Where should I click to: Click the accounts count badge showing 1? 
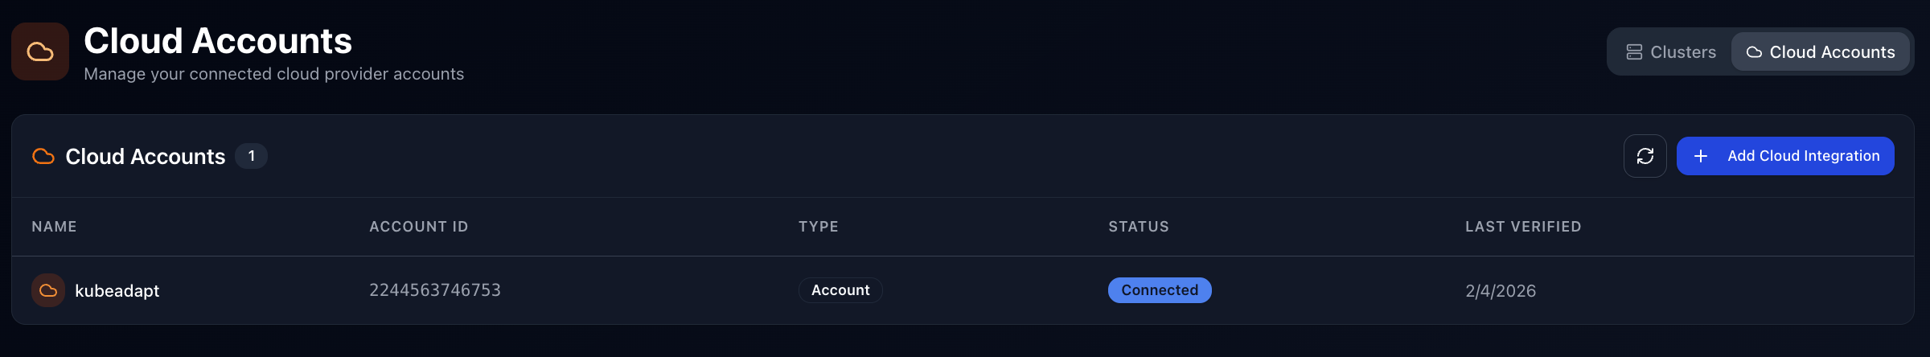[x=252, y=156]
